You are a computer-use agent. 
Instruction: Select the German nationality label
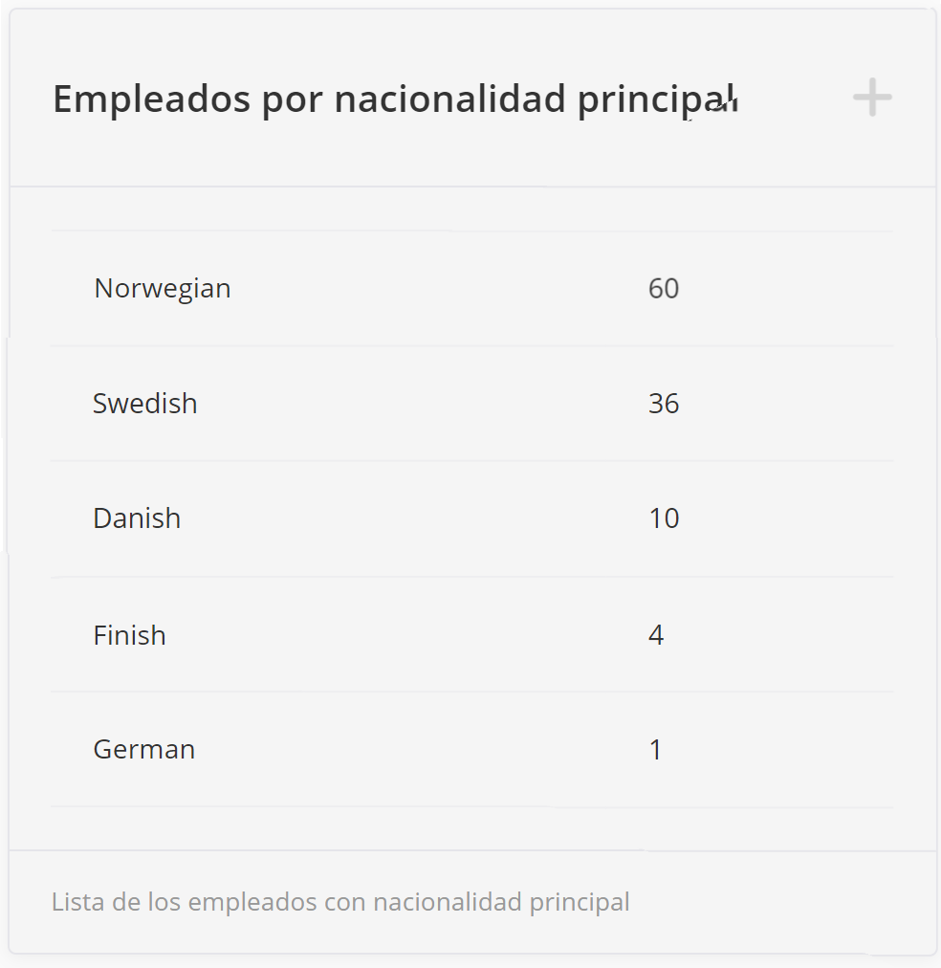pos(144,749)
